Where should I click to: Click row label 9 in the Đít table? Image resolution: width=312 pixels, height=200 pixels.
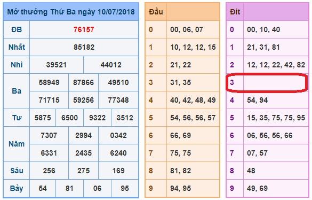click(x=232, y=188)
